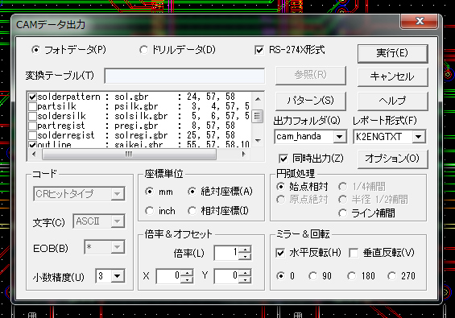
Task: Uncheck the solderpattern layer checkbox
Action: pos(32,97)
